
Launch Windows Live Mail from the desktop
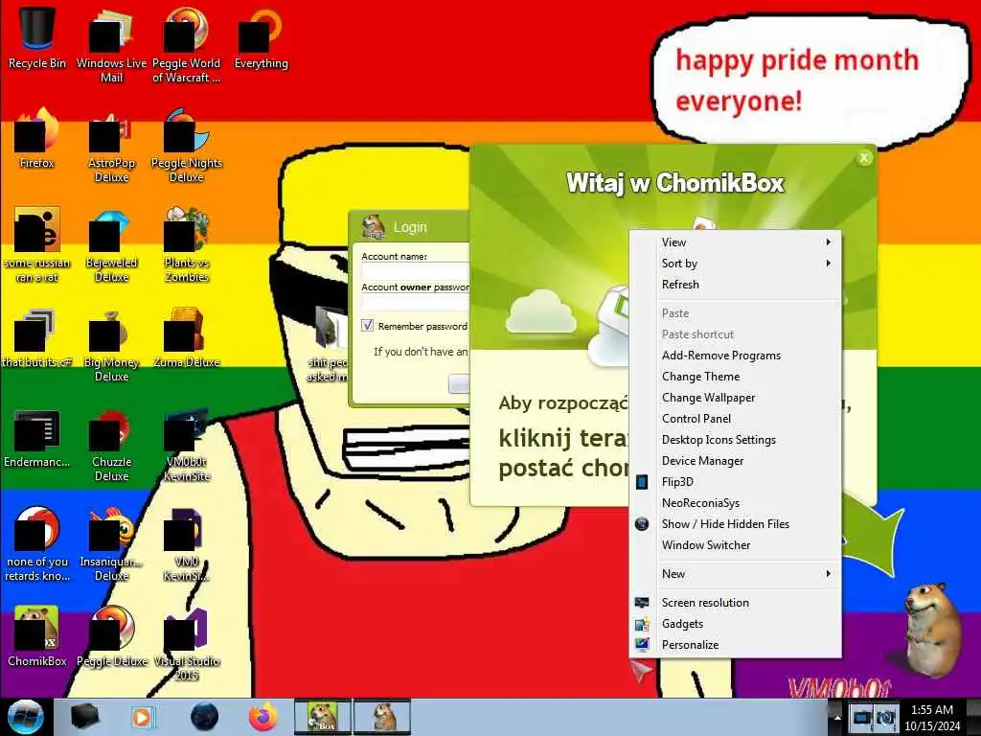click(111, 45)
